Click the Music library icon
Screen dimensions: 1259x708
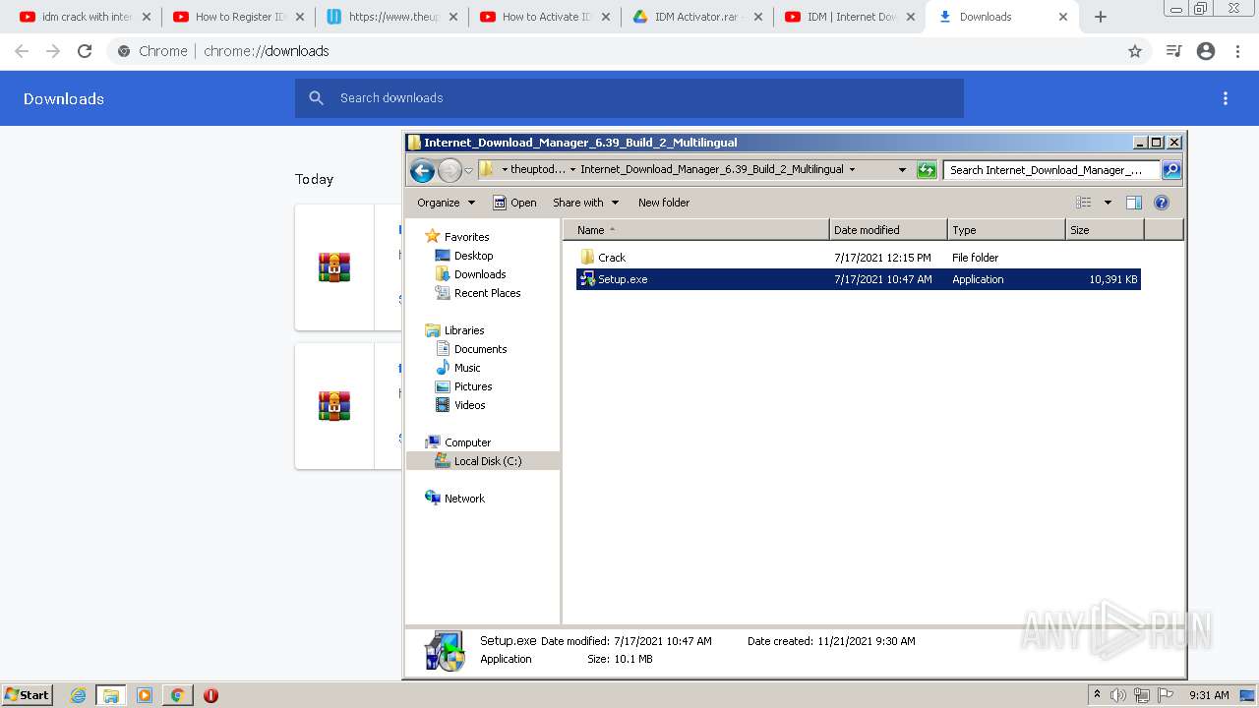(443, 368)
